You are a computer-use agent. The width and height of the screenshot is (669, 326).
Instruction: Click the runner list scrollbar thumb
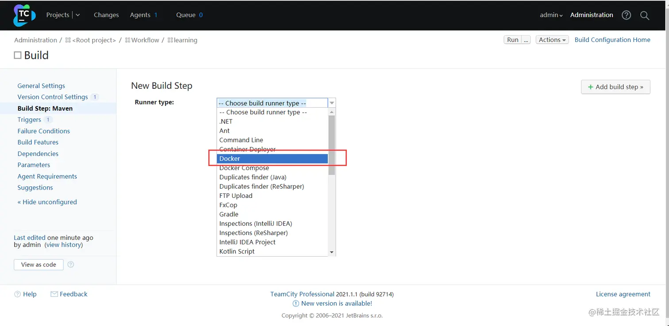click(x=332, y=145)
